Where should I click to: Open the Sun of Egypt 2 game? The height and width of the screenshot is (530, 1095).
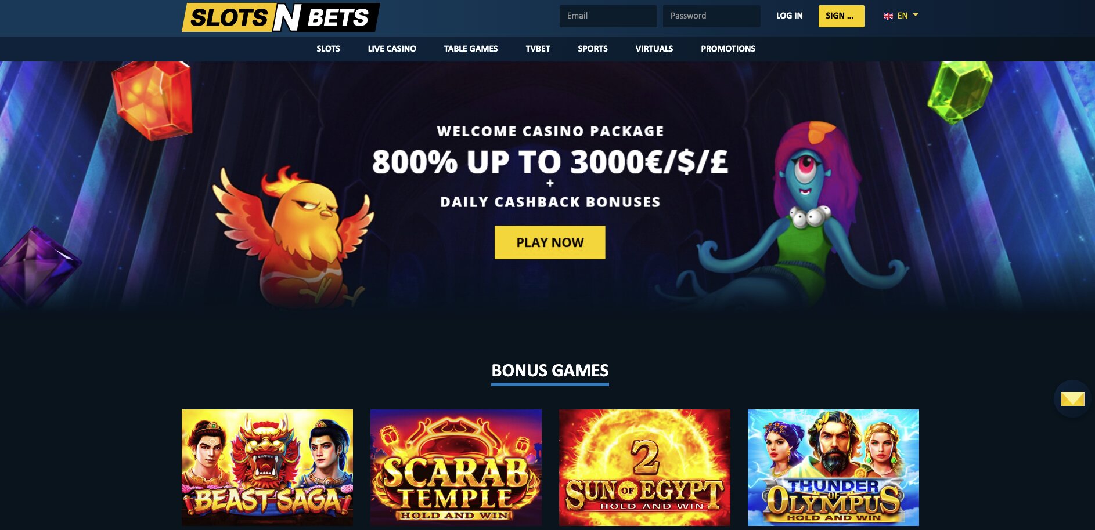point(644,467)
